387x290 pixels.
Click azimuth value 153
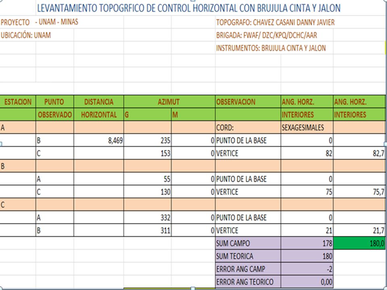(148, 153)
